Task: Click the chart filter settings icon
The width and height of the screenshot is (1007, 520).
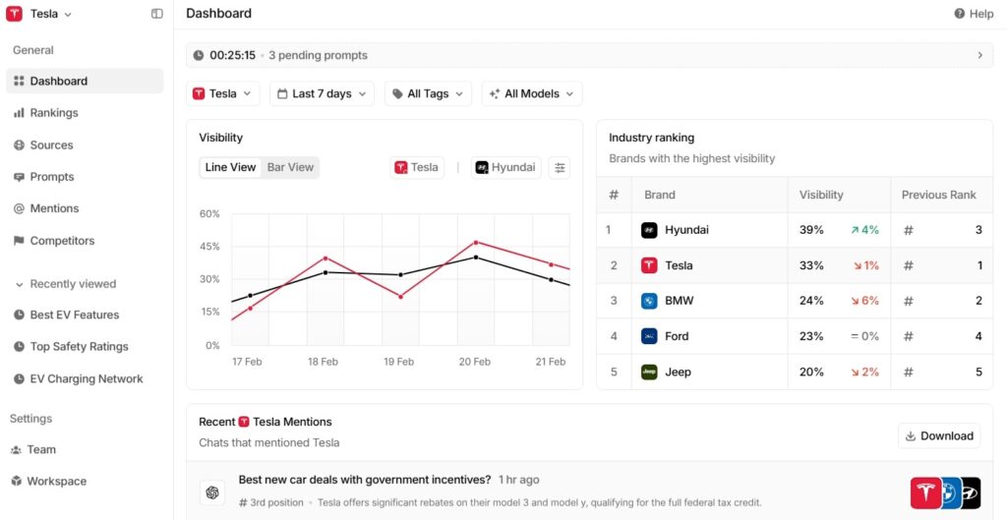Action: coord(560,168)
